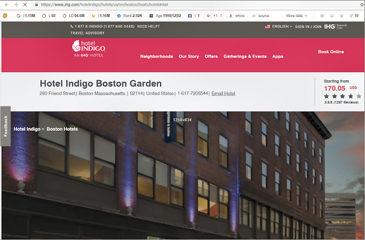Click the speech bubble icon in SEO toolbar
The image size is (365, 240).
(x=332, y=16)
